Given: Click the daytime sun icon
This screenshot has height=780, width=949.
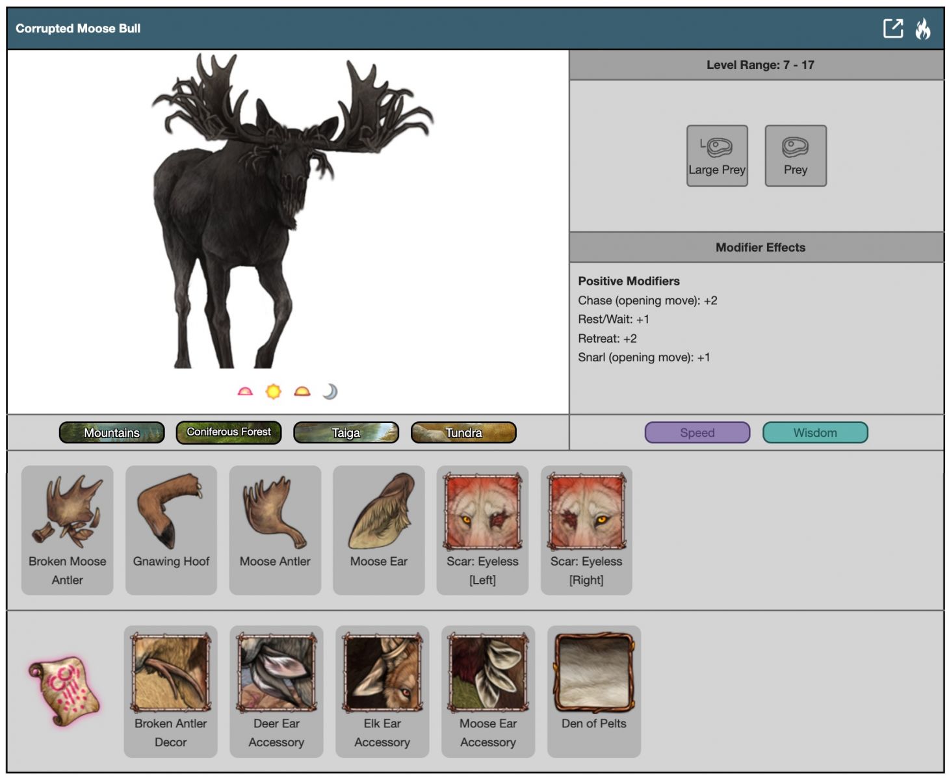Looking at the screenshot, I should tap(274, 391).
